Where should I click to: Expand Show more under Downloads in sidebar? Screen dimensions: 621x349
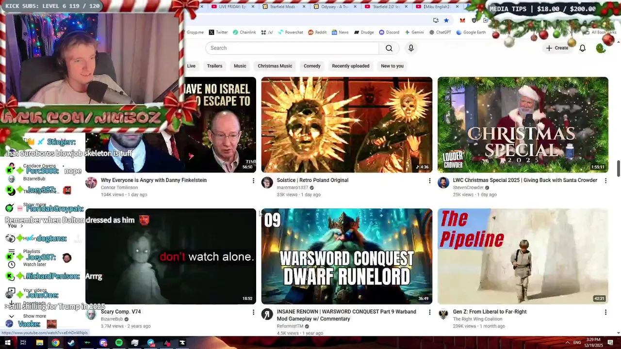tap(34, 316)
